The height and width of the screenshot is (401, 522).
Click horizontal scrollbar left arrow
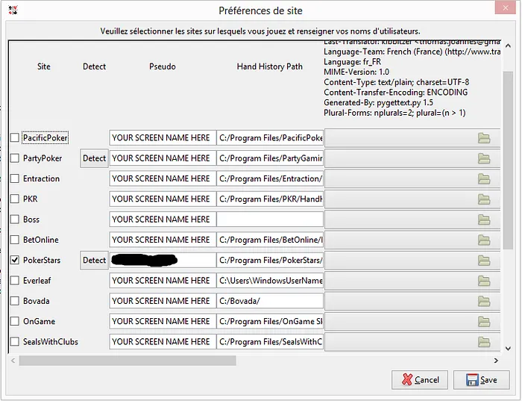pyautogui.click(x=13, y=361)
